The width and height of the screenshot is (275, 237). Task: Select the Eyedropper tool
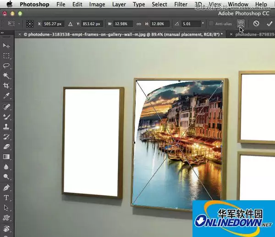click(x=6, y=96)
